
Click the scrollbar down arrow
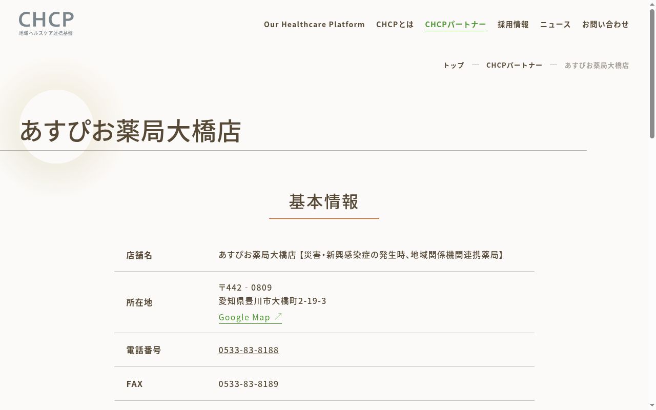pos(652,406)
